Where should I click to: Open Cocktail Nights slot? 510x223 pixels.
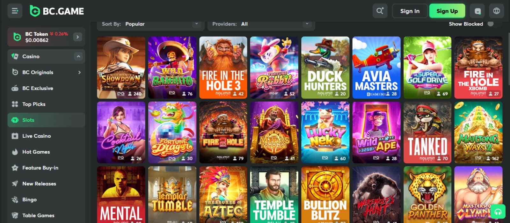tap(121, 133)
